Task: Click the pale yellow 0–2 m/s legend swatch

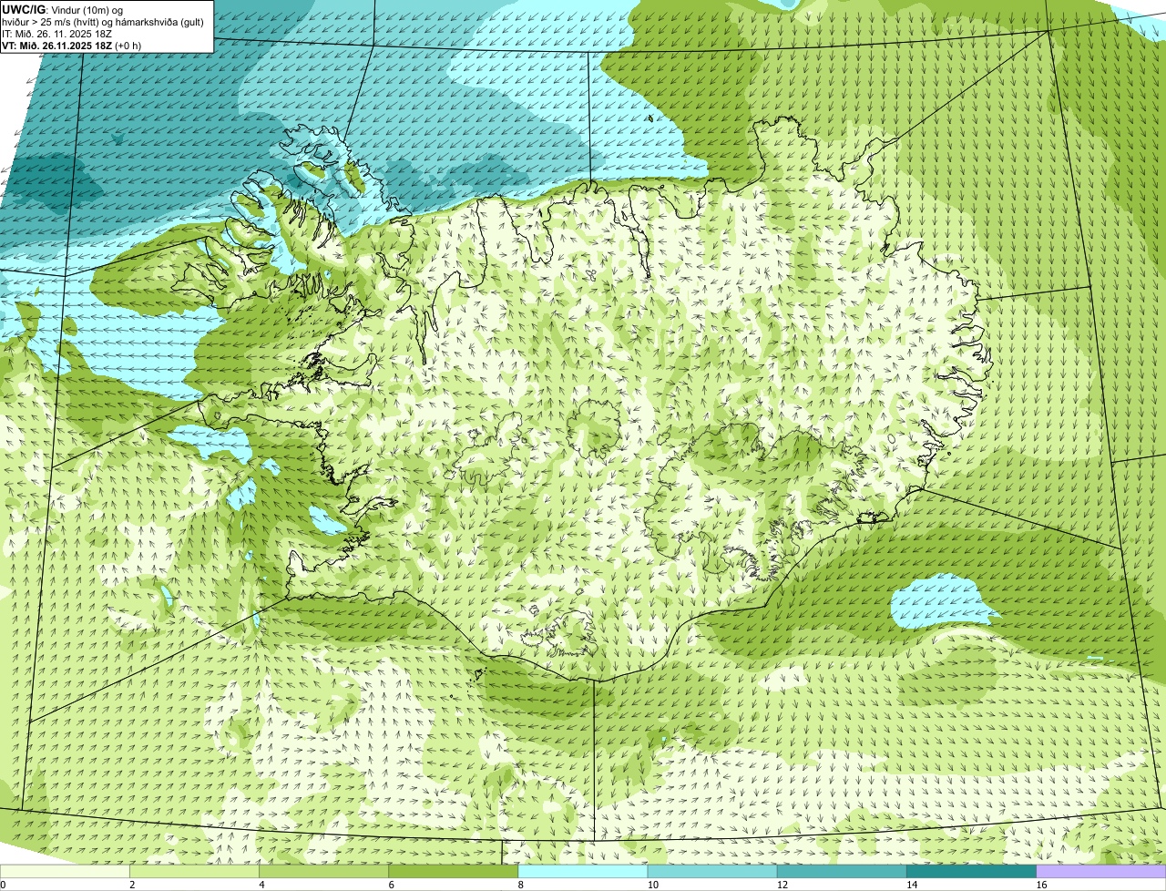Action: [65, 871]
